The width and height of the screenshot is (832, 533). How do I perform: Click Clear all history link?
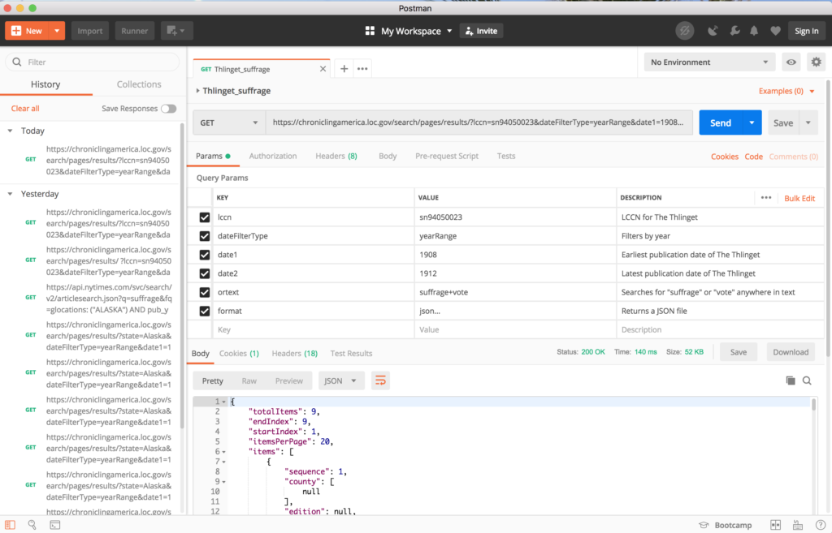(25, 108)
